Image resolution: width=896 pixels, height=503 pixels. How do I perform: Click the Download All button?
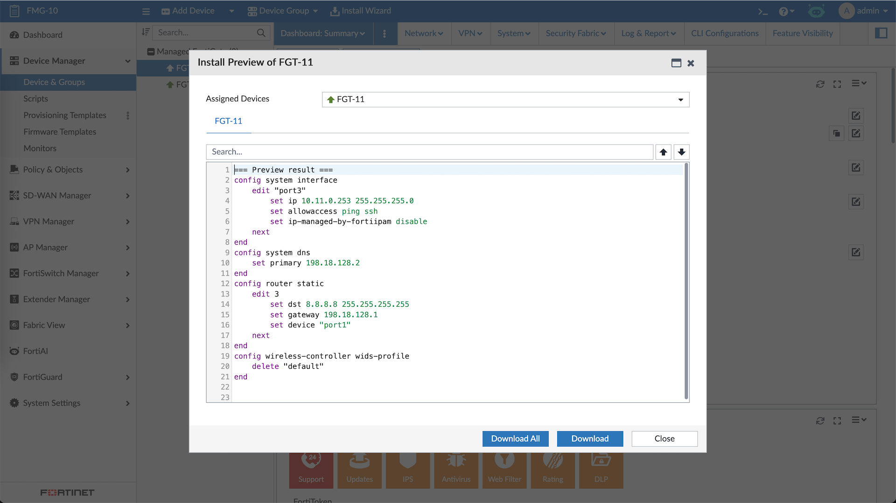[x=515, y=439]
